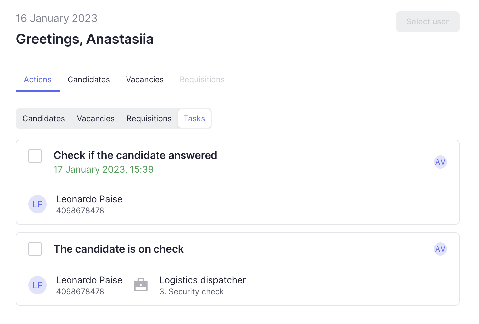Open the Tasks filter tab
This screenshot has height=324, width=479.
point(194,119)
